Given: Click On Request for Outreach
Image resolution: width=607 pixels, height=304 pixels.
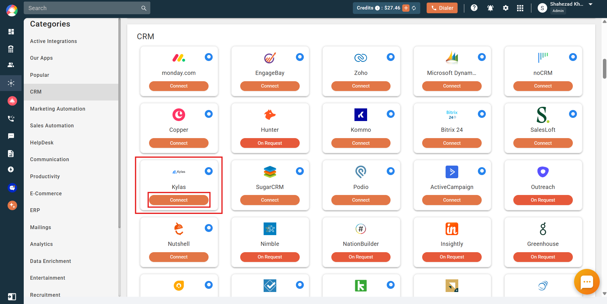Looking at the screenshot, I should pyautogui.click(x=543, y=200).
